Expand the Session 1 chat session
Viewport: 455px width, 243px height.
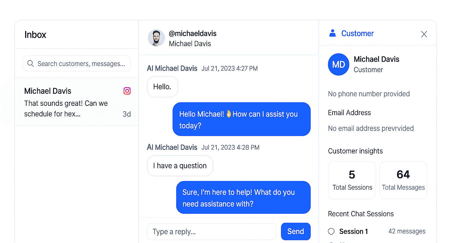coord(353,231)
